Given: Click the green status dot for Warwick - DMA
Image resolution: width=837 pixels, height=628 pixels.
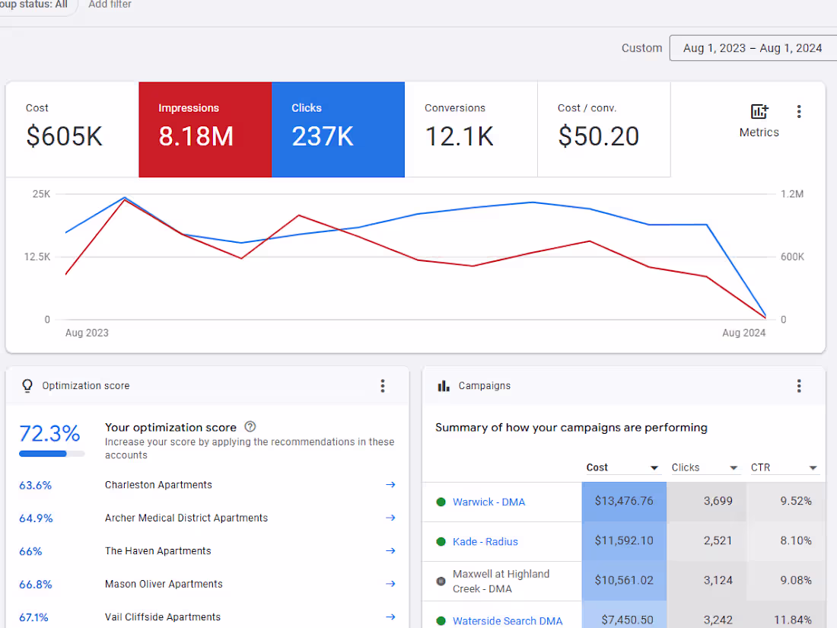Looking at the screenshot, I should click(442, 502).
